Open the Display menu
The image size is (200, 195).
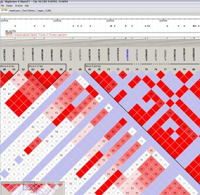pyautogui.click(x=9, y=5)
